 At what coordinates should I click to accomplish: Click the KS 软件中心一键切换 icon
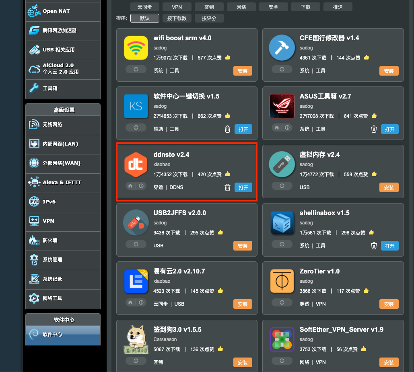tap(136, 106)
